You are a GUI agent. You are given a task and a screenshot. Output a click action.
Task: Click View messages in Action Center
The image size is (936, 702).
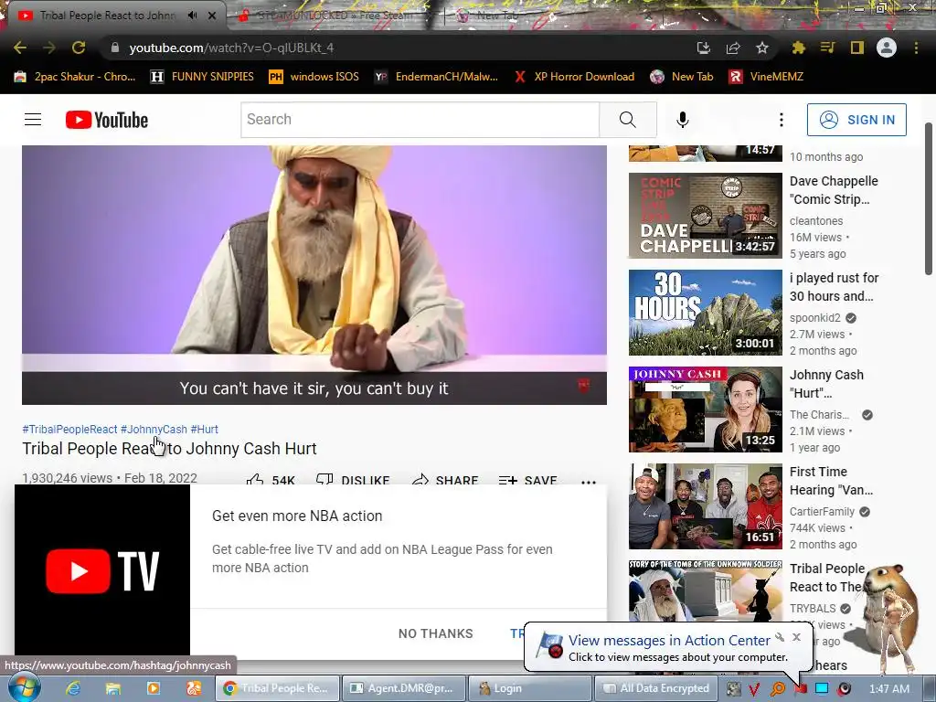pyautogui.click(x=669, y=641)
